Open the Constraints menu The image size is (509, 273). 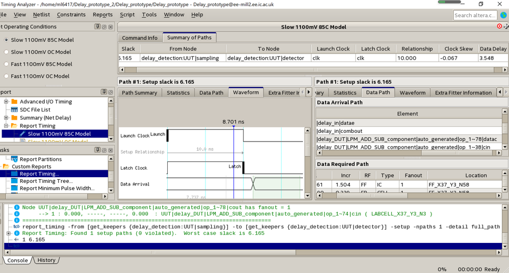[71, 15]
